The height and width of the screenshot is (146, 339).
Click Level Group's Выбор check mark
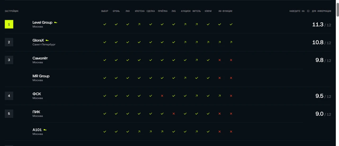coord(105,24)
